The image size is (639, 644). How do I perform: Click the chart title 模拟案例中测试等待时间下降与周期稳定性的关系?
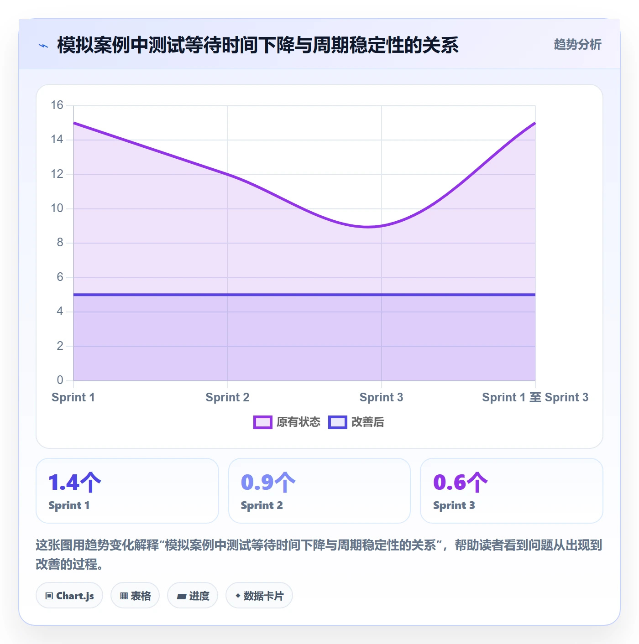258,45
